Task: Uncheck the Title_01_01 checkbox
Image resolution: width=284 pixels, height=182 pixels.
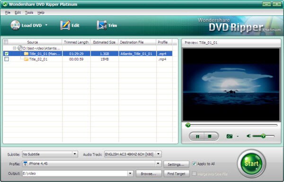Action: [x=7, y=54]
